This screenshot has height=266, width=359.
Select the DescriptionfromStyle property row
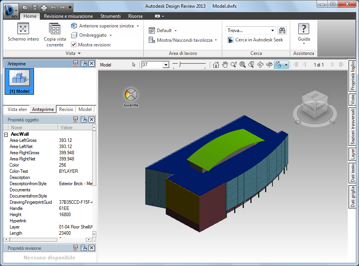(48, 184)
